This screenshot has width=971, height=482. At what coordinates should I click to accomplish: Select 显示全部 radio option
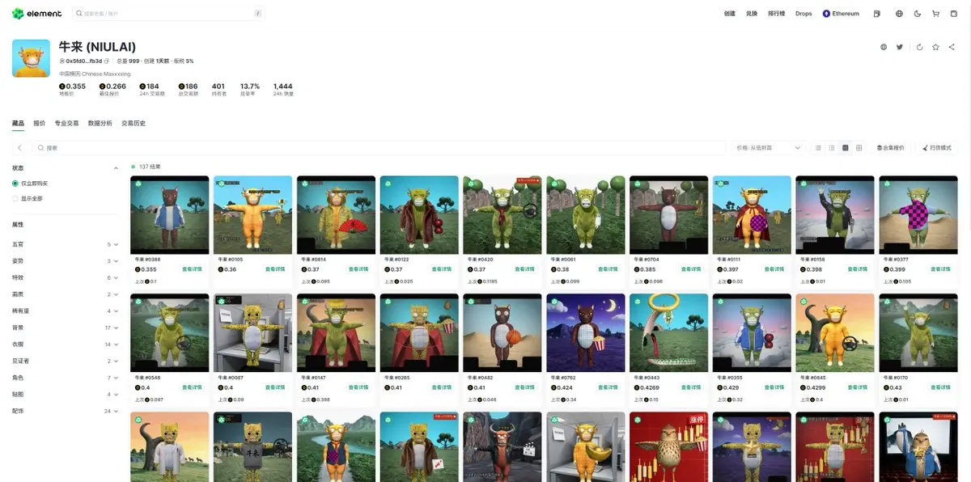click(15, 197)
